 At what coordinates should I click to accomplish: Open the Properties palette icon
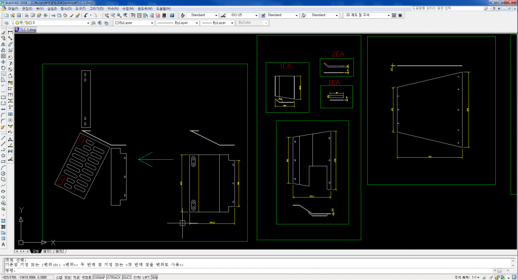pos(133,15)
